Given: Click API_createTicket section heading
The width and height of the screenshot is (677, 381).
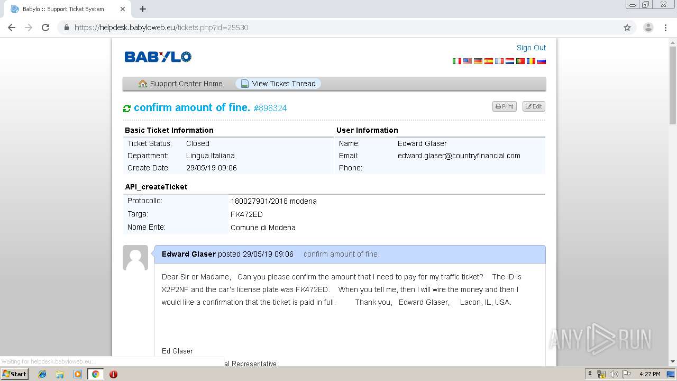Looking at the screenshot, I should (x=156, y=187).
